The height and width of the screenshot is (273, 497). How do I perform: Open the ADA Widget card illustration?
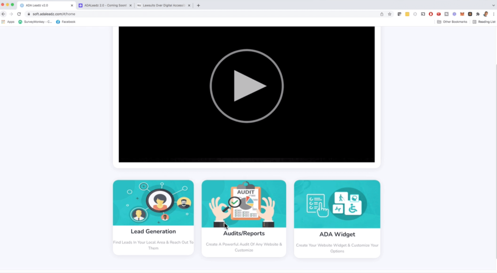coord(337,204)
